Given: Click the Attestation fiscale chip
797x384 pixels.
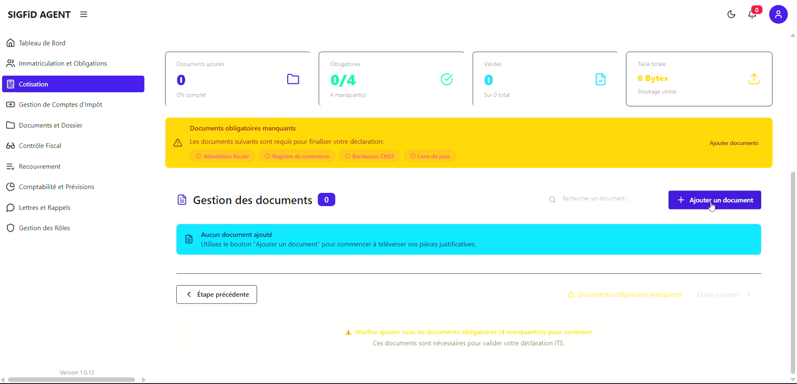Looking at the screenshot, I should [x=222, y=156].
